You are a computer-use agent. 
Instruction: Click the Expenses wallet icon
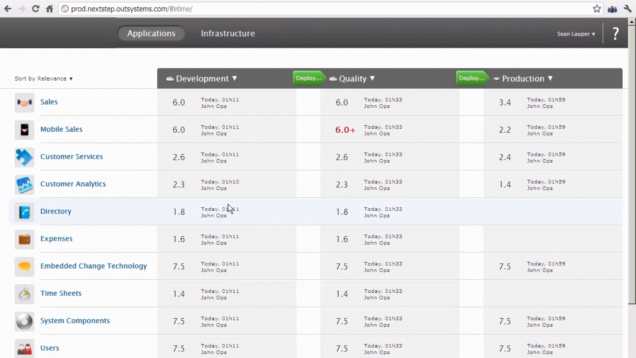click(x=24, y=239)
